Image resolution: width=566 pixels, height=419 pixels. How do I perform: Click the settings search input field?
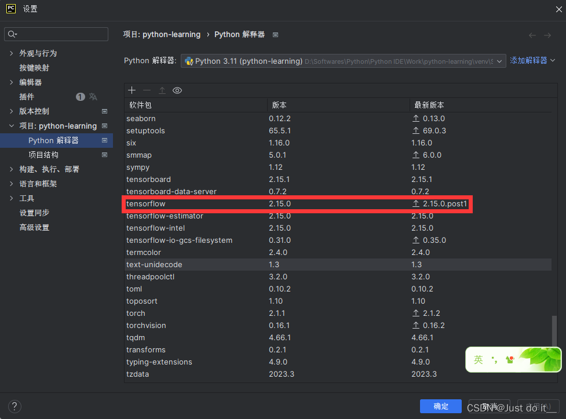pos(56,34)
